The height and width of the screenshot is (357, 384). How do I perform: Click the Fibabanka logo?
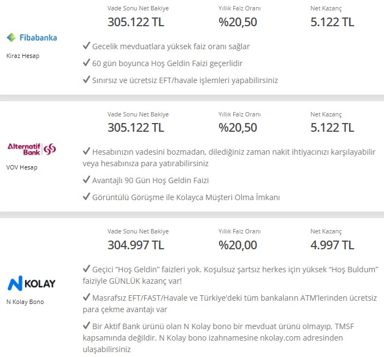pyautogui.click(x=32, y=38)
